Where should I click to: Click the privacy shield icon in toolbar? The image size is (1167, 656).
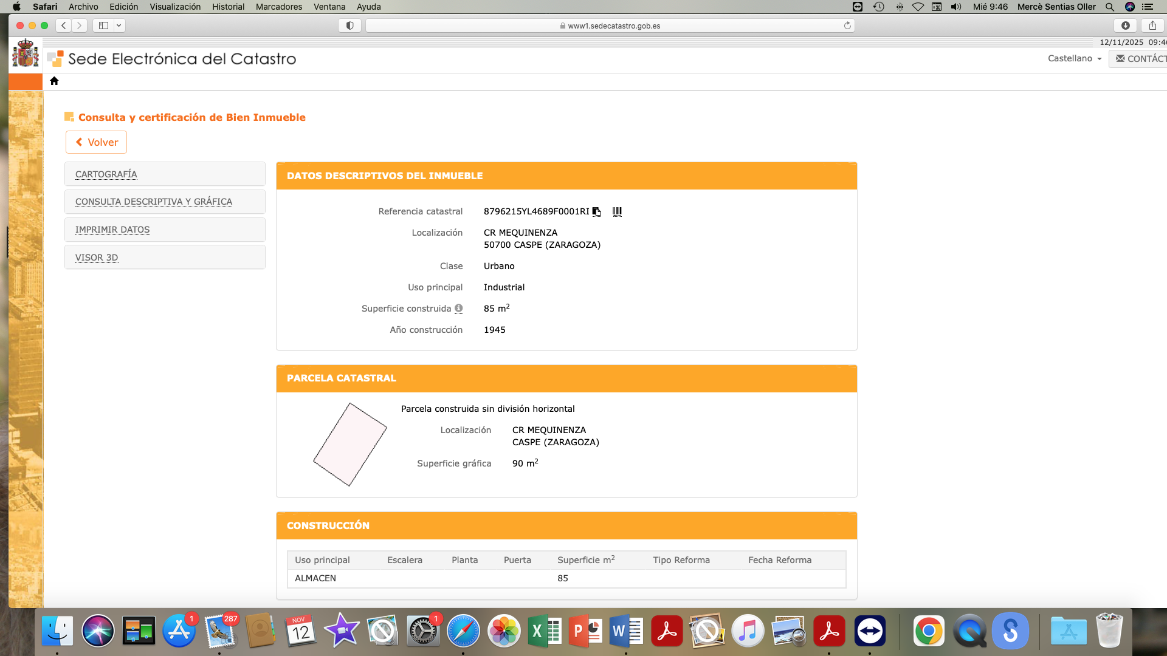pyautogui.click(x=349, y=26)
